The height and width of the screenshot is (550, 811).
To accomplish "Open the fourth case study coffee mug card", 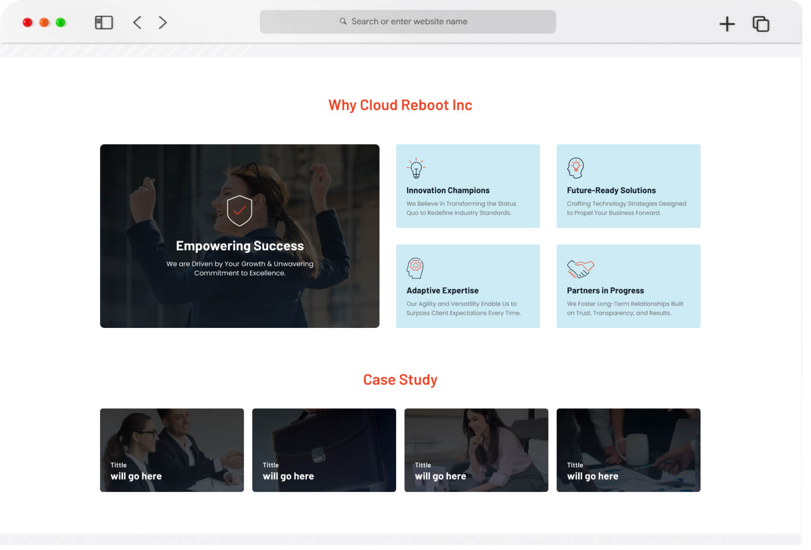I will (628, 450).
